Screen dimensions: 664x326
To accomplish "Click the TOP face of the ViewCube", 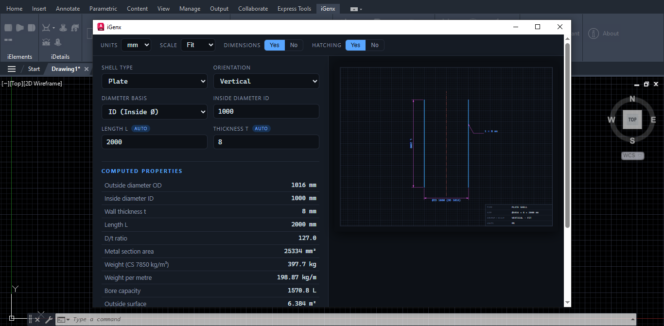I will click(x=632, y=120).
